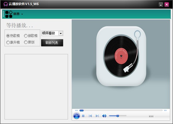
Task: Skip to the previous track
Action: [x=90, y=116]
